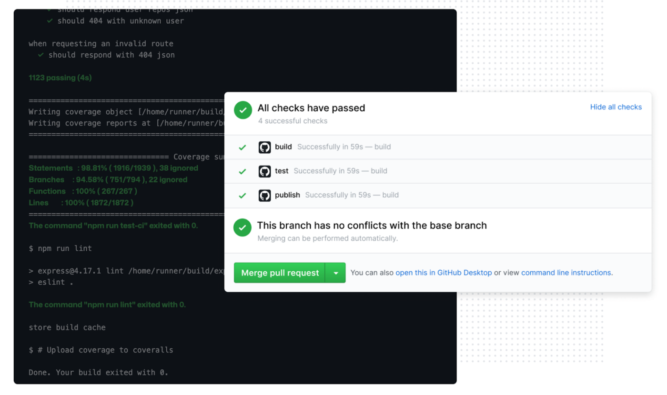Click the checkmark icon beside the test check
The width and height of the screenshot is (667, 395).
243,171
